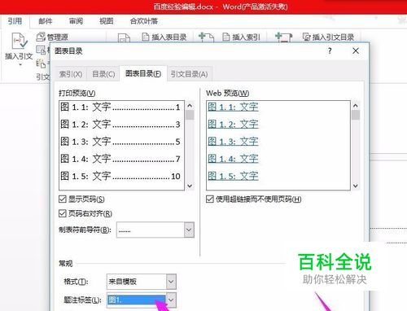Click the Insert Citation icon
This screenshot has width=407, height=311.
[x=19, y=41]
